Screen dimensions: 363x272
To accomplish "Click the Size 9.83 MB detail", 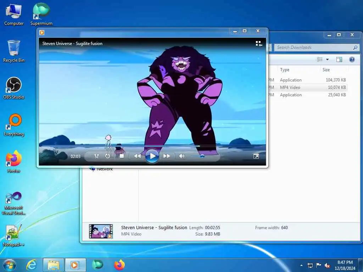I will pyautogui.click(x=208, y=234).
